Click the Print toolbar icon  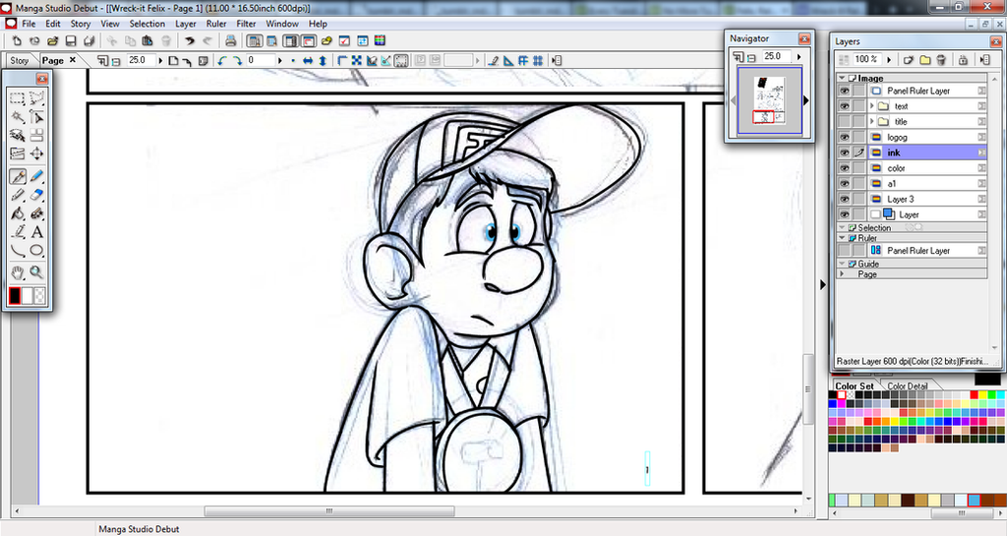pyautogui.click(x=230, y=41)
